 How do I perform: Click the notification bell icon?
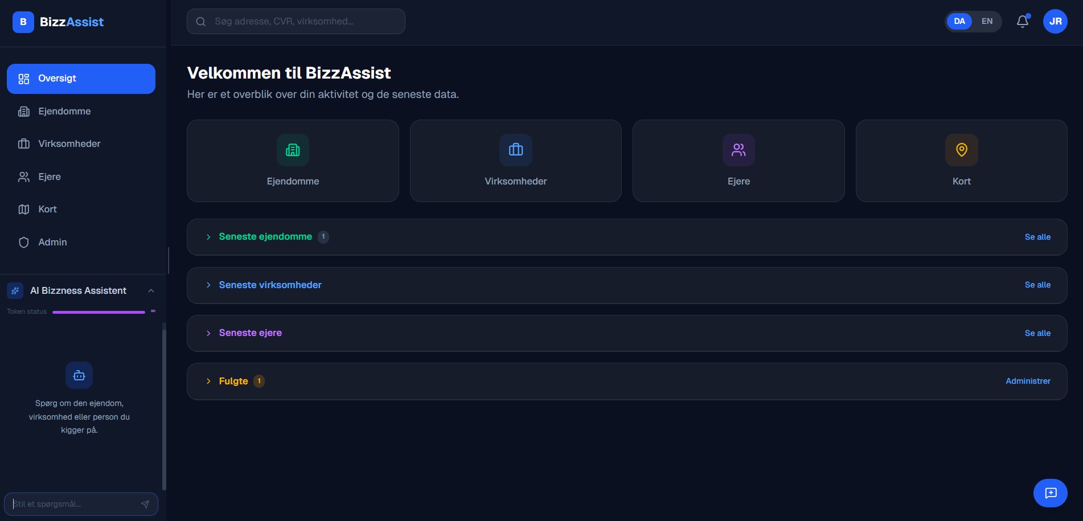(x=1022, y=21)
